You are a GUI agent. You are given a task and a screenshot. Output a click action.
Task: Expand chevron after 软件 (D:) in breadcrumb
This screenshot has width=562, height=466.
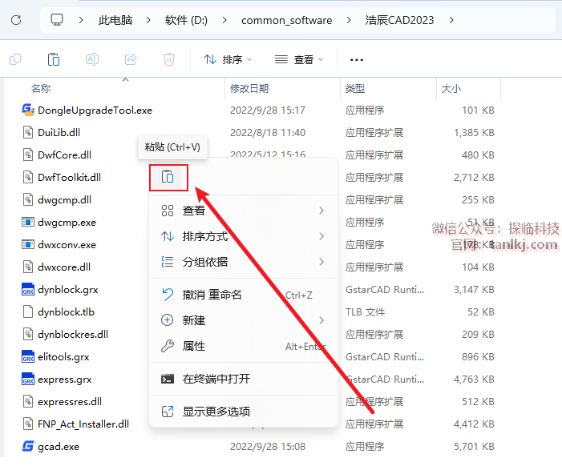click(224, 20)
